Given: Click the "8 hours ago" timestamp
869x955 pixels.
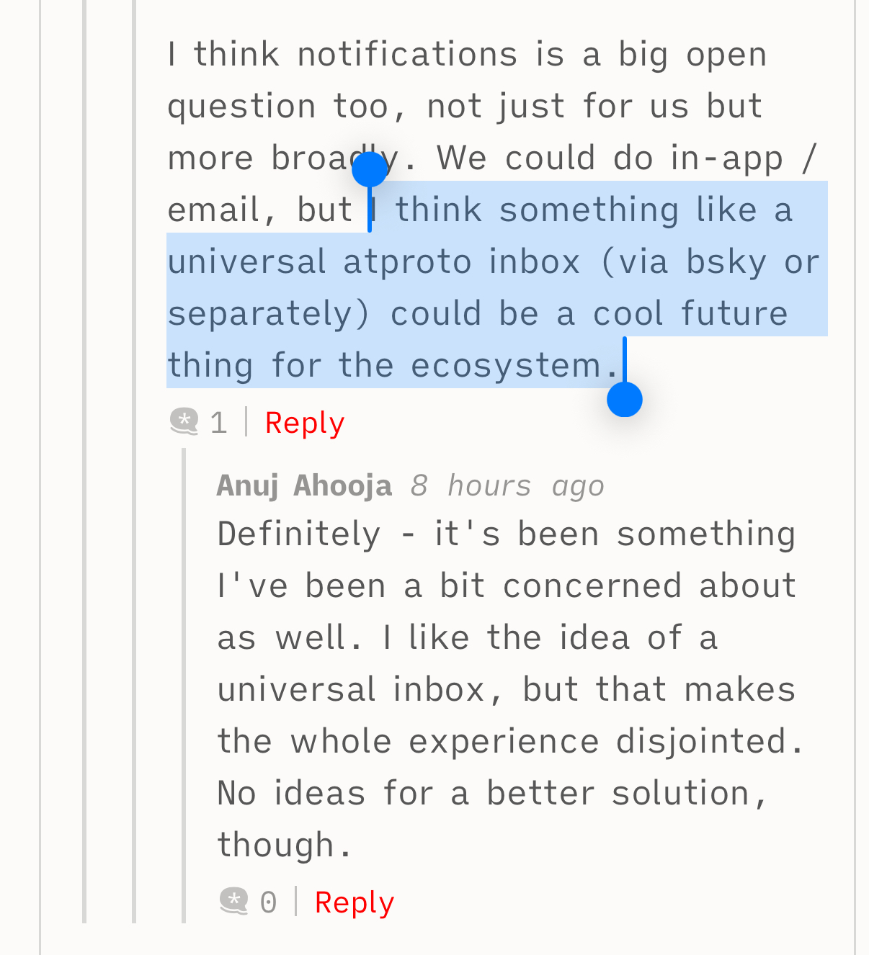Looking at the screenshot, I should pos(507,486).
